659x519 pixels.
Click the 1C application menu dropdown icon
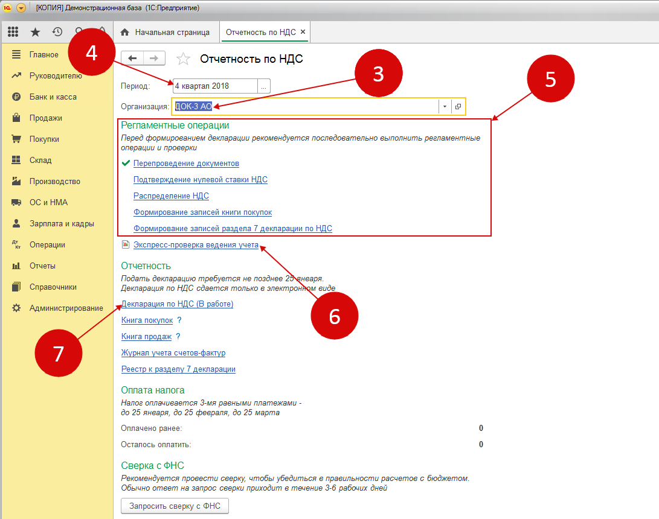pos(21,8)
